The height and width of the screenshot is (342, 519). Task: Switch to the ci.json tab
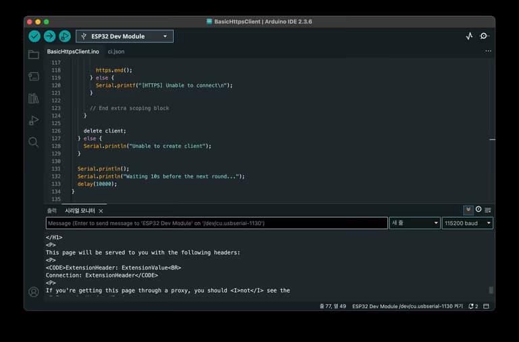tap(116, 51)
